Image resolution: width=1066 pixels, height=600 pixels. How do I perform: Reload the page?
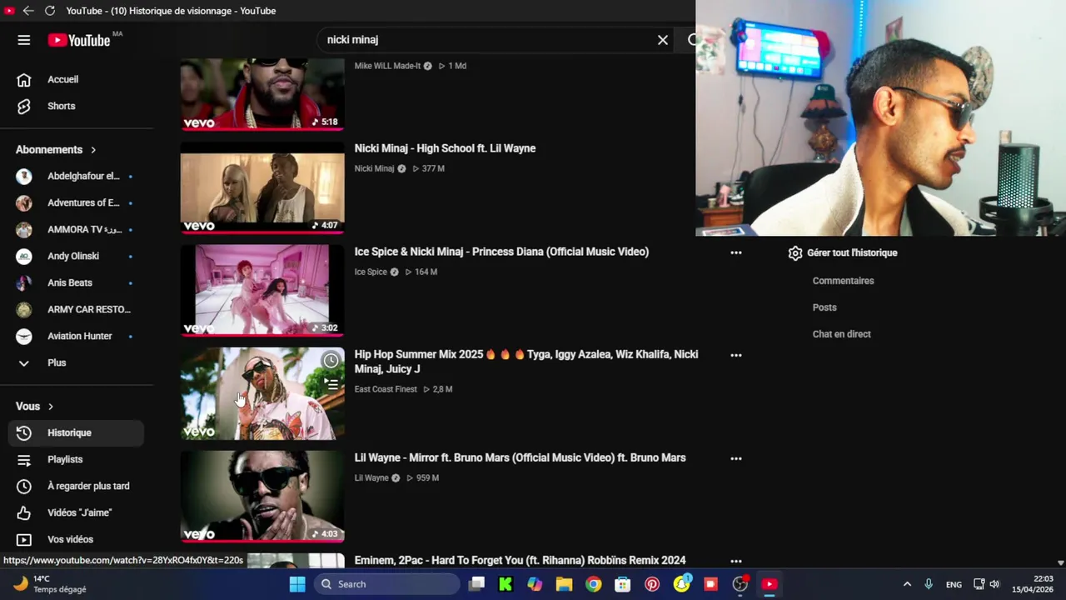(49, 11)
